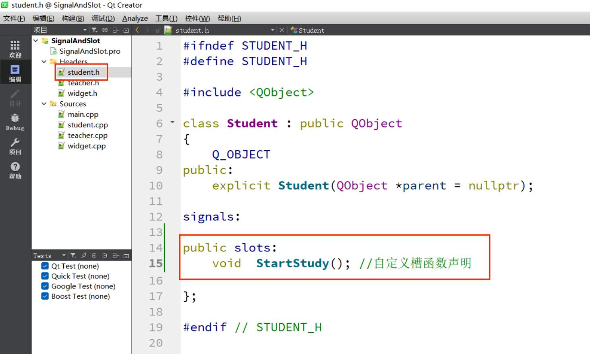Screen dimensions: 590x354
Task: Open the Debug mode
Action: pyautogui.click(x=15, y=122)
